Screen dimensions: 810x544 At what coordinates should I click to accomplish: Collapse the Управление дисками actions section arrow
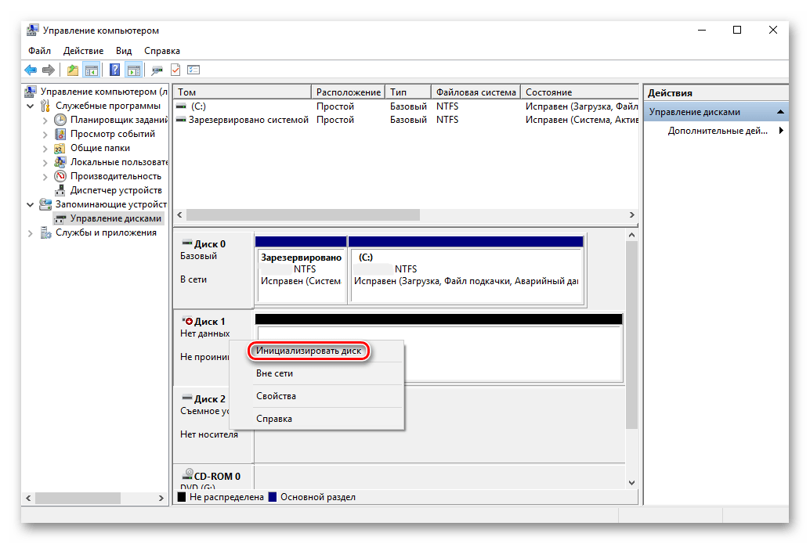[780, 111]
